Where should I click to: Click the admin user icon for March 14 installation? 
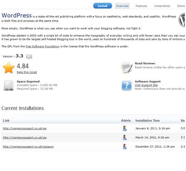125,137
